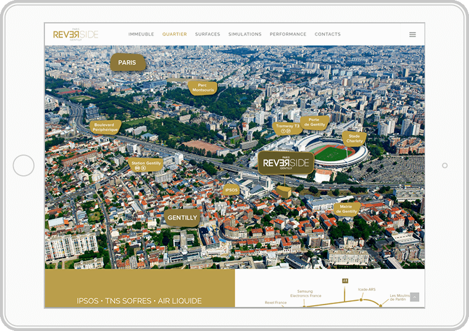The height and width of the screenshot is (331, 469).
Task: Click the Reverside building label on map
Action: [286, 162]
